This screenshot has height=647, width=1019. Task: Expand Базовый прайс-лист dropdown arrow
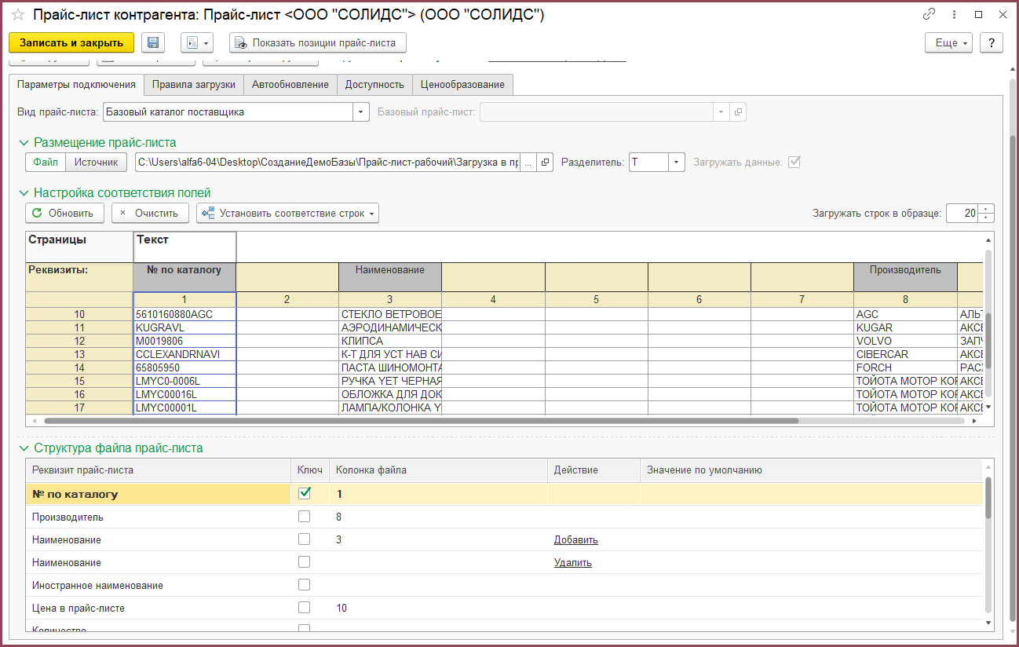pos(721,112)
